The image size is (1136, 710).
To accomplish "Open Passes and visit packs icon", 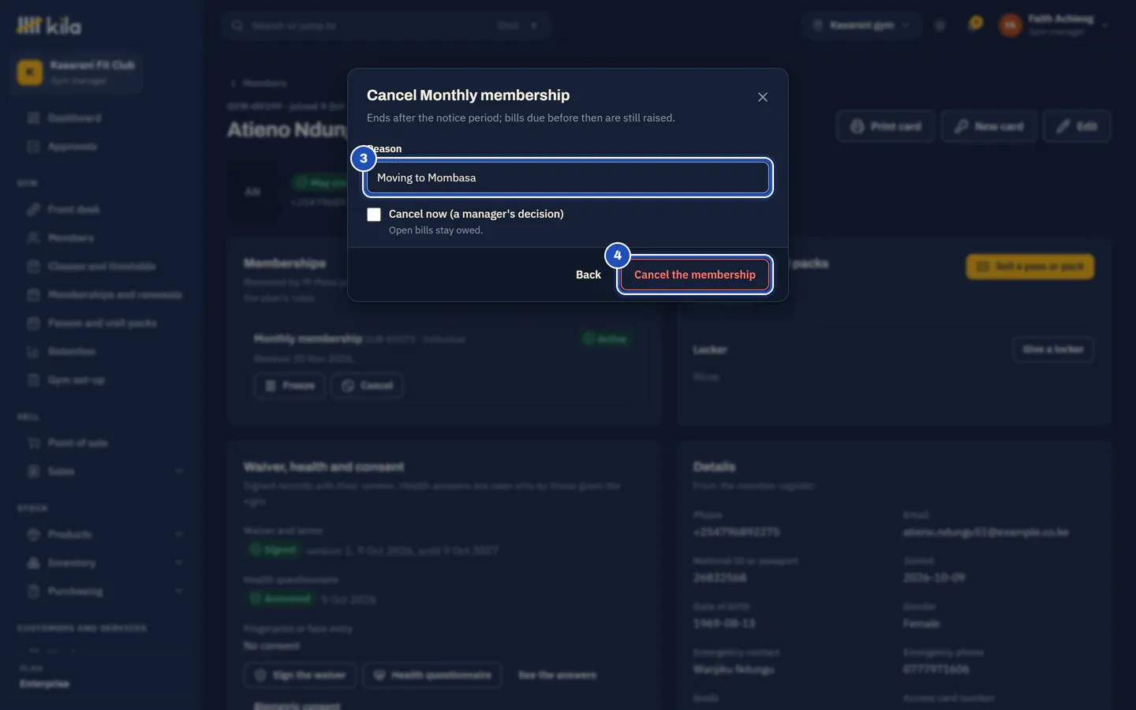I will pos(33,323).
